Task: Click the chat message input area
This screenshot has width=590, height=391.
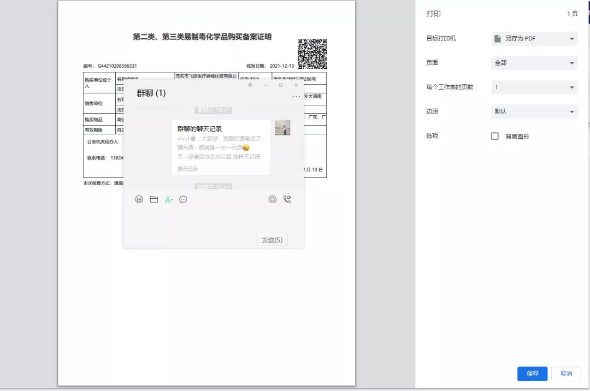Action: pyautogui.click(x=213, y=218)
